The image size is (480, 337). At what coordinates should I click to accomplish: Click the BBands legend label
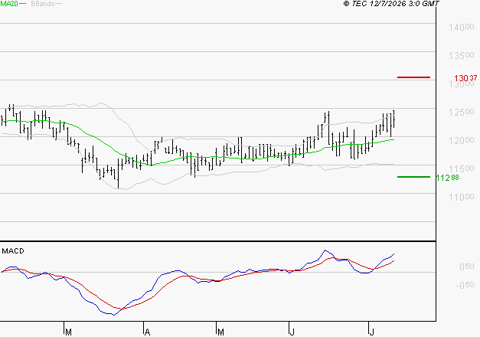point(43,4)
